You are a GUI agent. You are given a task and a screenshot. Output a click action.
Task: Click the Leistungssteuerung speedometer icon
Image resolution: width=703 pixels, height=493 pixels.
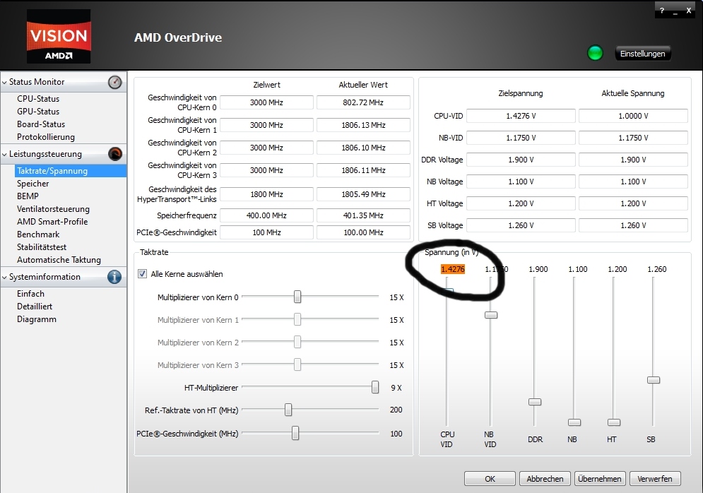coord(114,154)
